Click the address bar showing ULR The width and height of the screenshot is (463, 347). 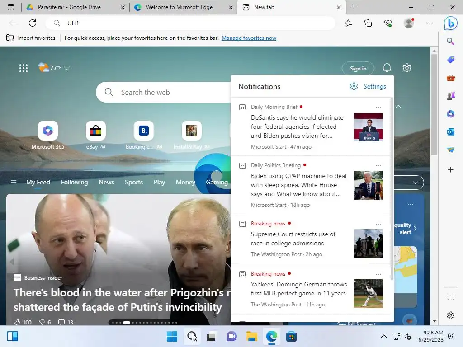(190, 23)
